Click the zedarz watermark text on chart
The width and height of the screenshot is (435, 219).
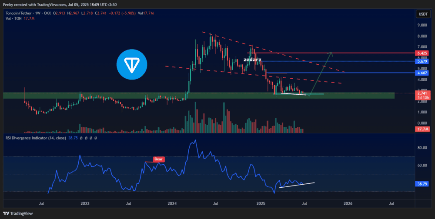(252, 60)
